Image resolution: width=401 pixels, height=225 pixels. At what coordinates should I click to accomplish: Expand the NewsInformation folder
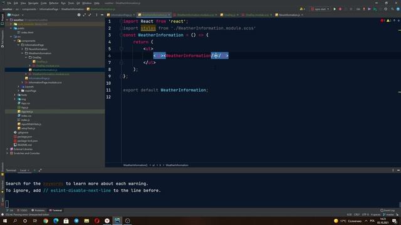(x=23, y=49)
